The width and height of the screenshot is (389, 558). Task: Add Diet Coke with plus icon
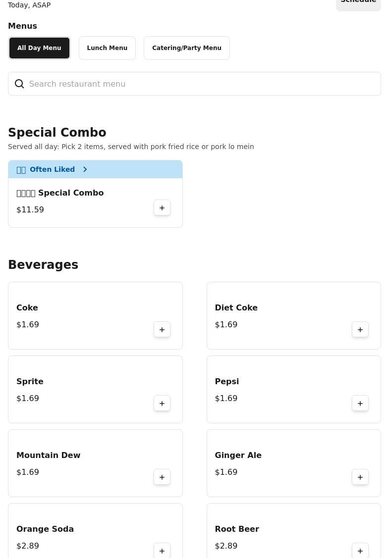click(360, 330)
